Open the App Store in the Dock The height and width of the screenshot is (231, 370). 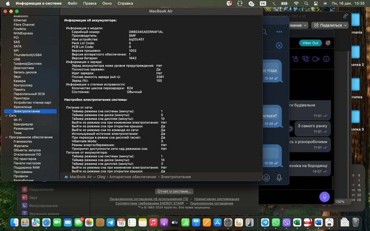[x=217, y=222]
